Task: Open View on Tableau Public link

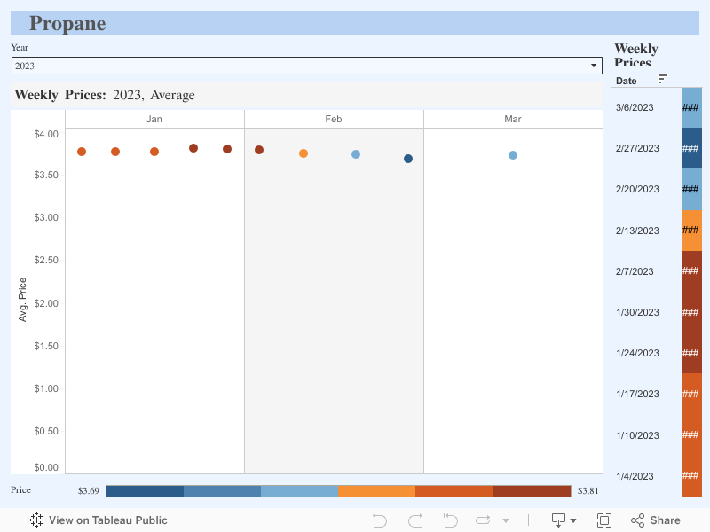Action: [107, 520]
